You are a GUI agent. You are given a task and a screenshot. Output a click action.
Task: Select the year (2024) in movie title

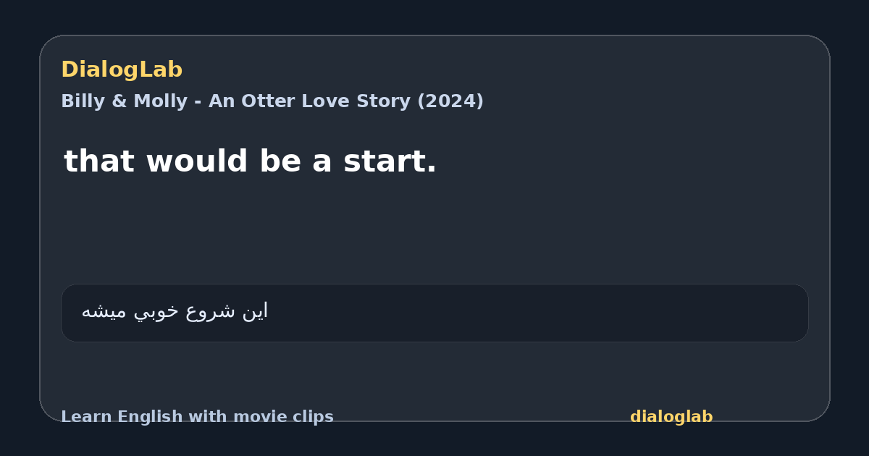450,101
